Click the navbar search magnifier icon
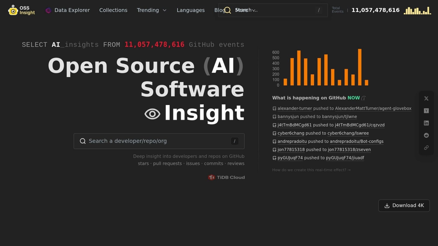The width and height of the screenshot is (438, 246). (x=228, y=10)
